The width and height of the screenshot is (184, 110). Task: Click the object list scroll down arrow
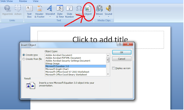[108, 74]
